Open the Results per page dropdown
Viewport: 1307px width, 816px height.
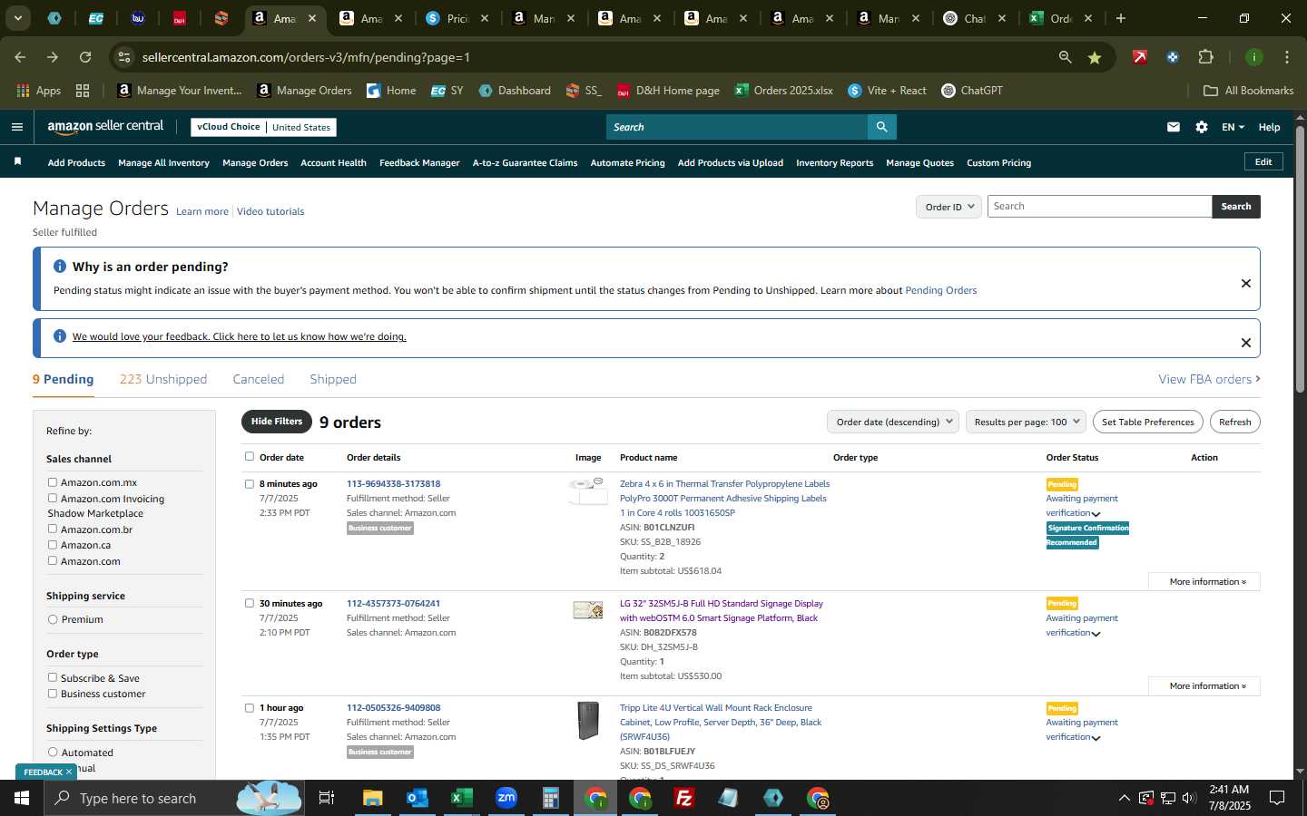click(x=1026, y=422)
